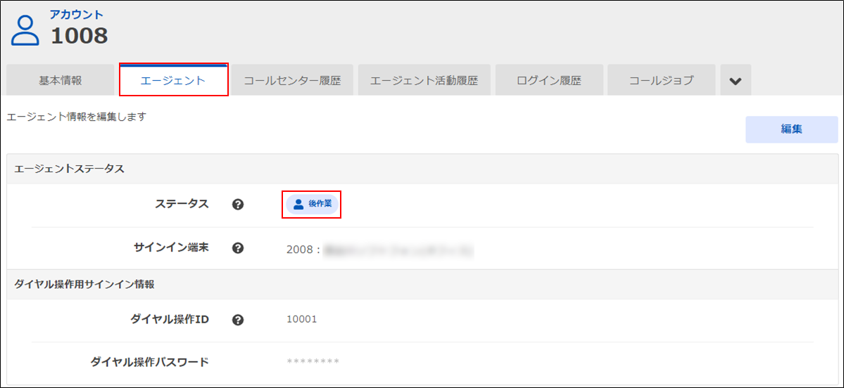The width and height of the screenshot is (844, 388).
Task: Click the sign-in terminal value 2008
Action: tap(301, 249)
